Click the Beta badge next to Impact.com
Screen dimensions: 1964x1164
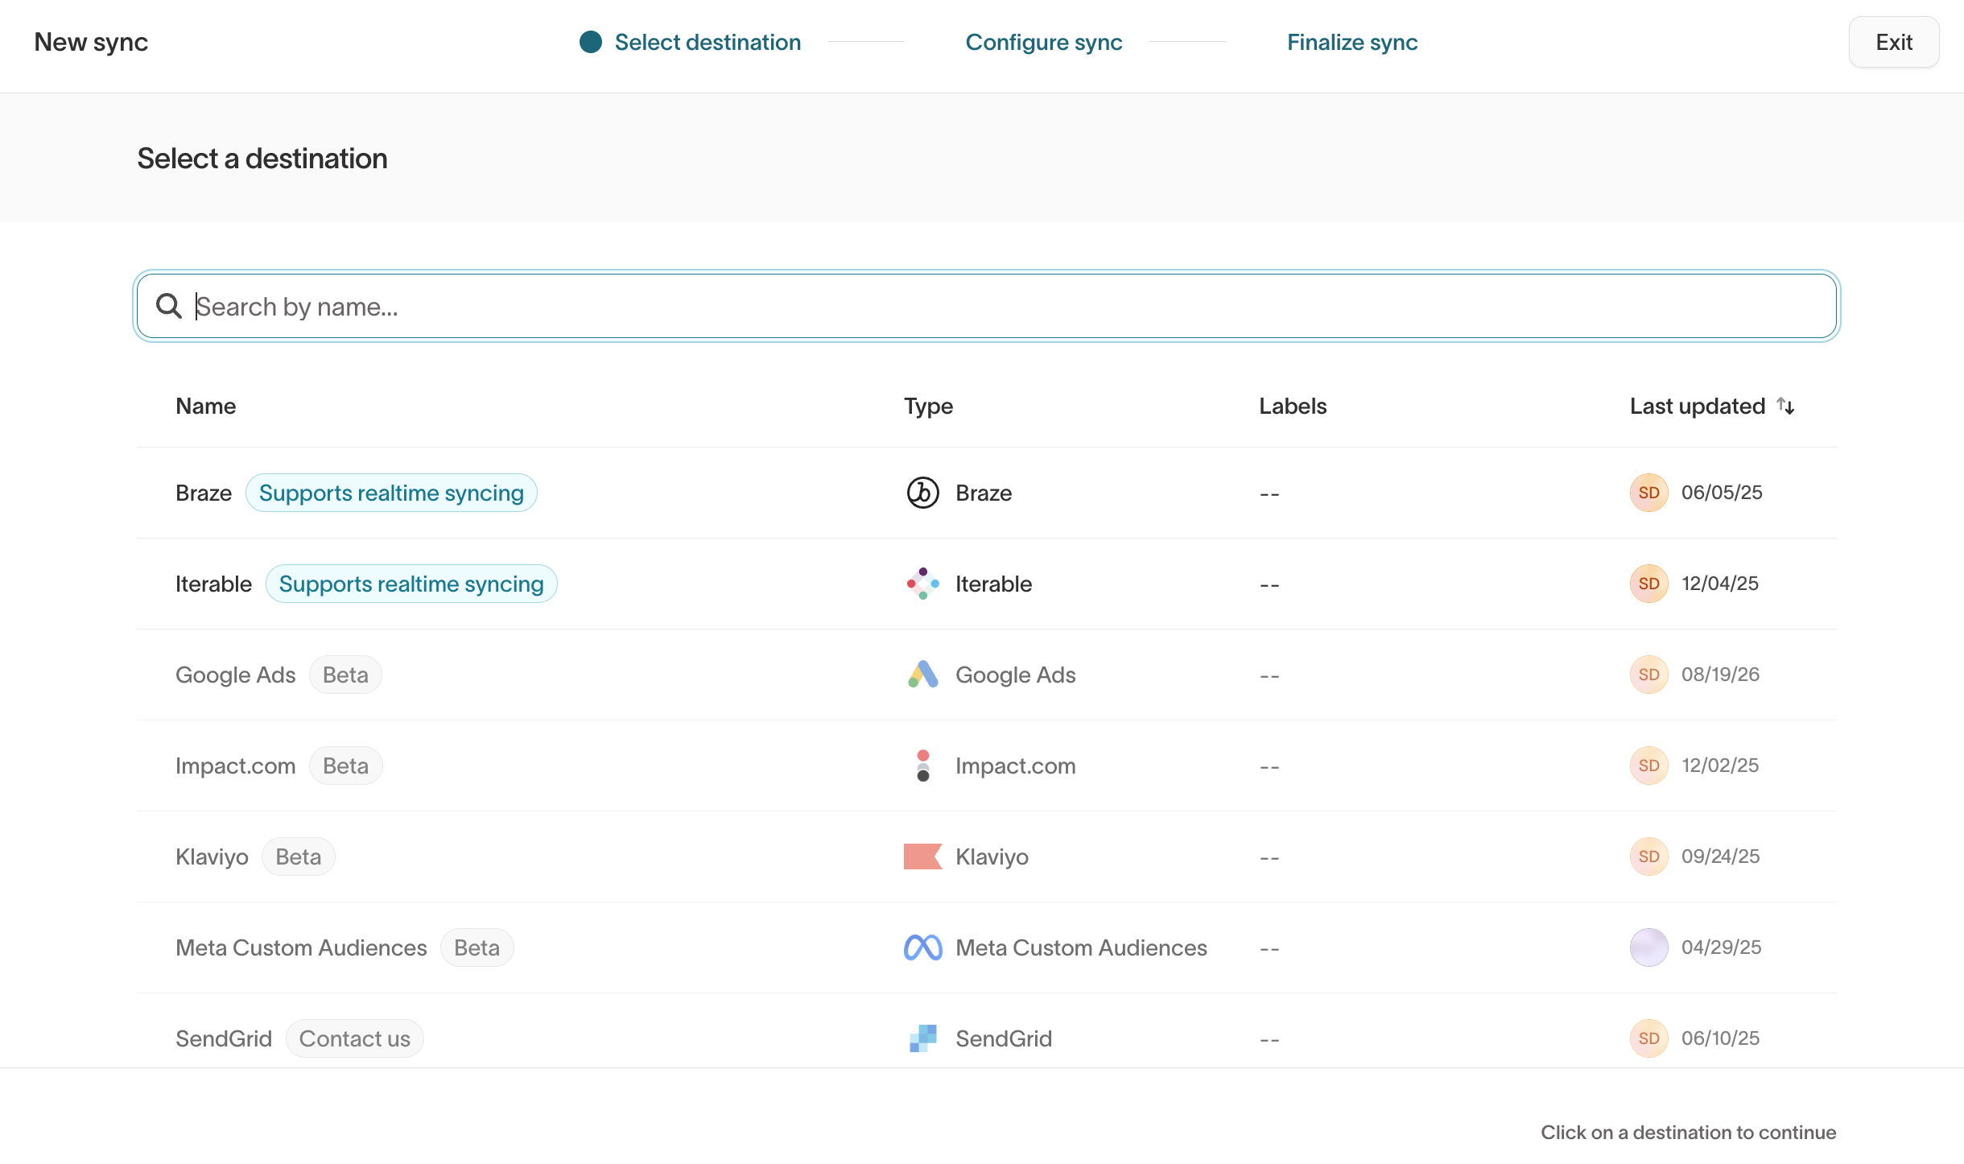(x=345, y=766)
